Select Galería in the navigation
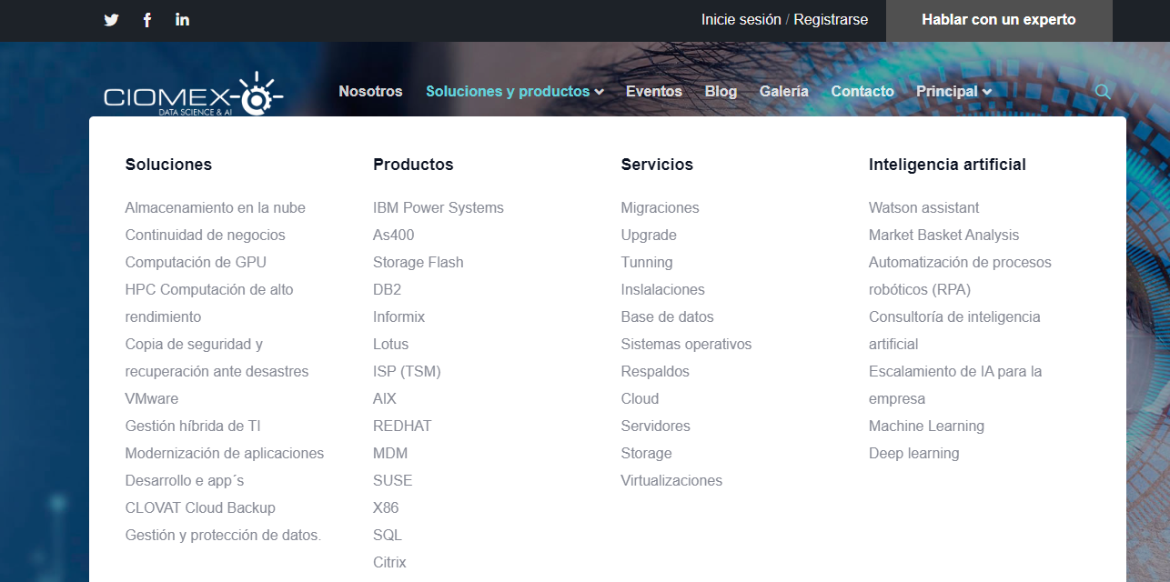This screenshot has height=582, width=1170. coord(784,91)
